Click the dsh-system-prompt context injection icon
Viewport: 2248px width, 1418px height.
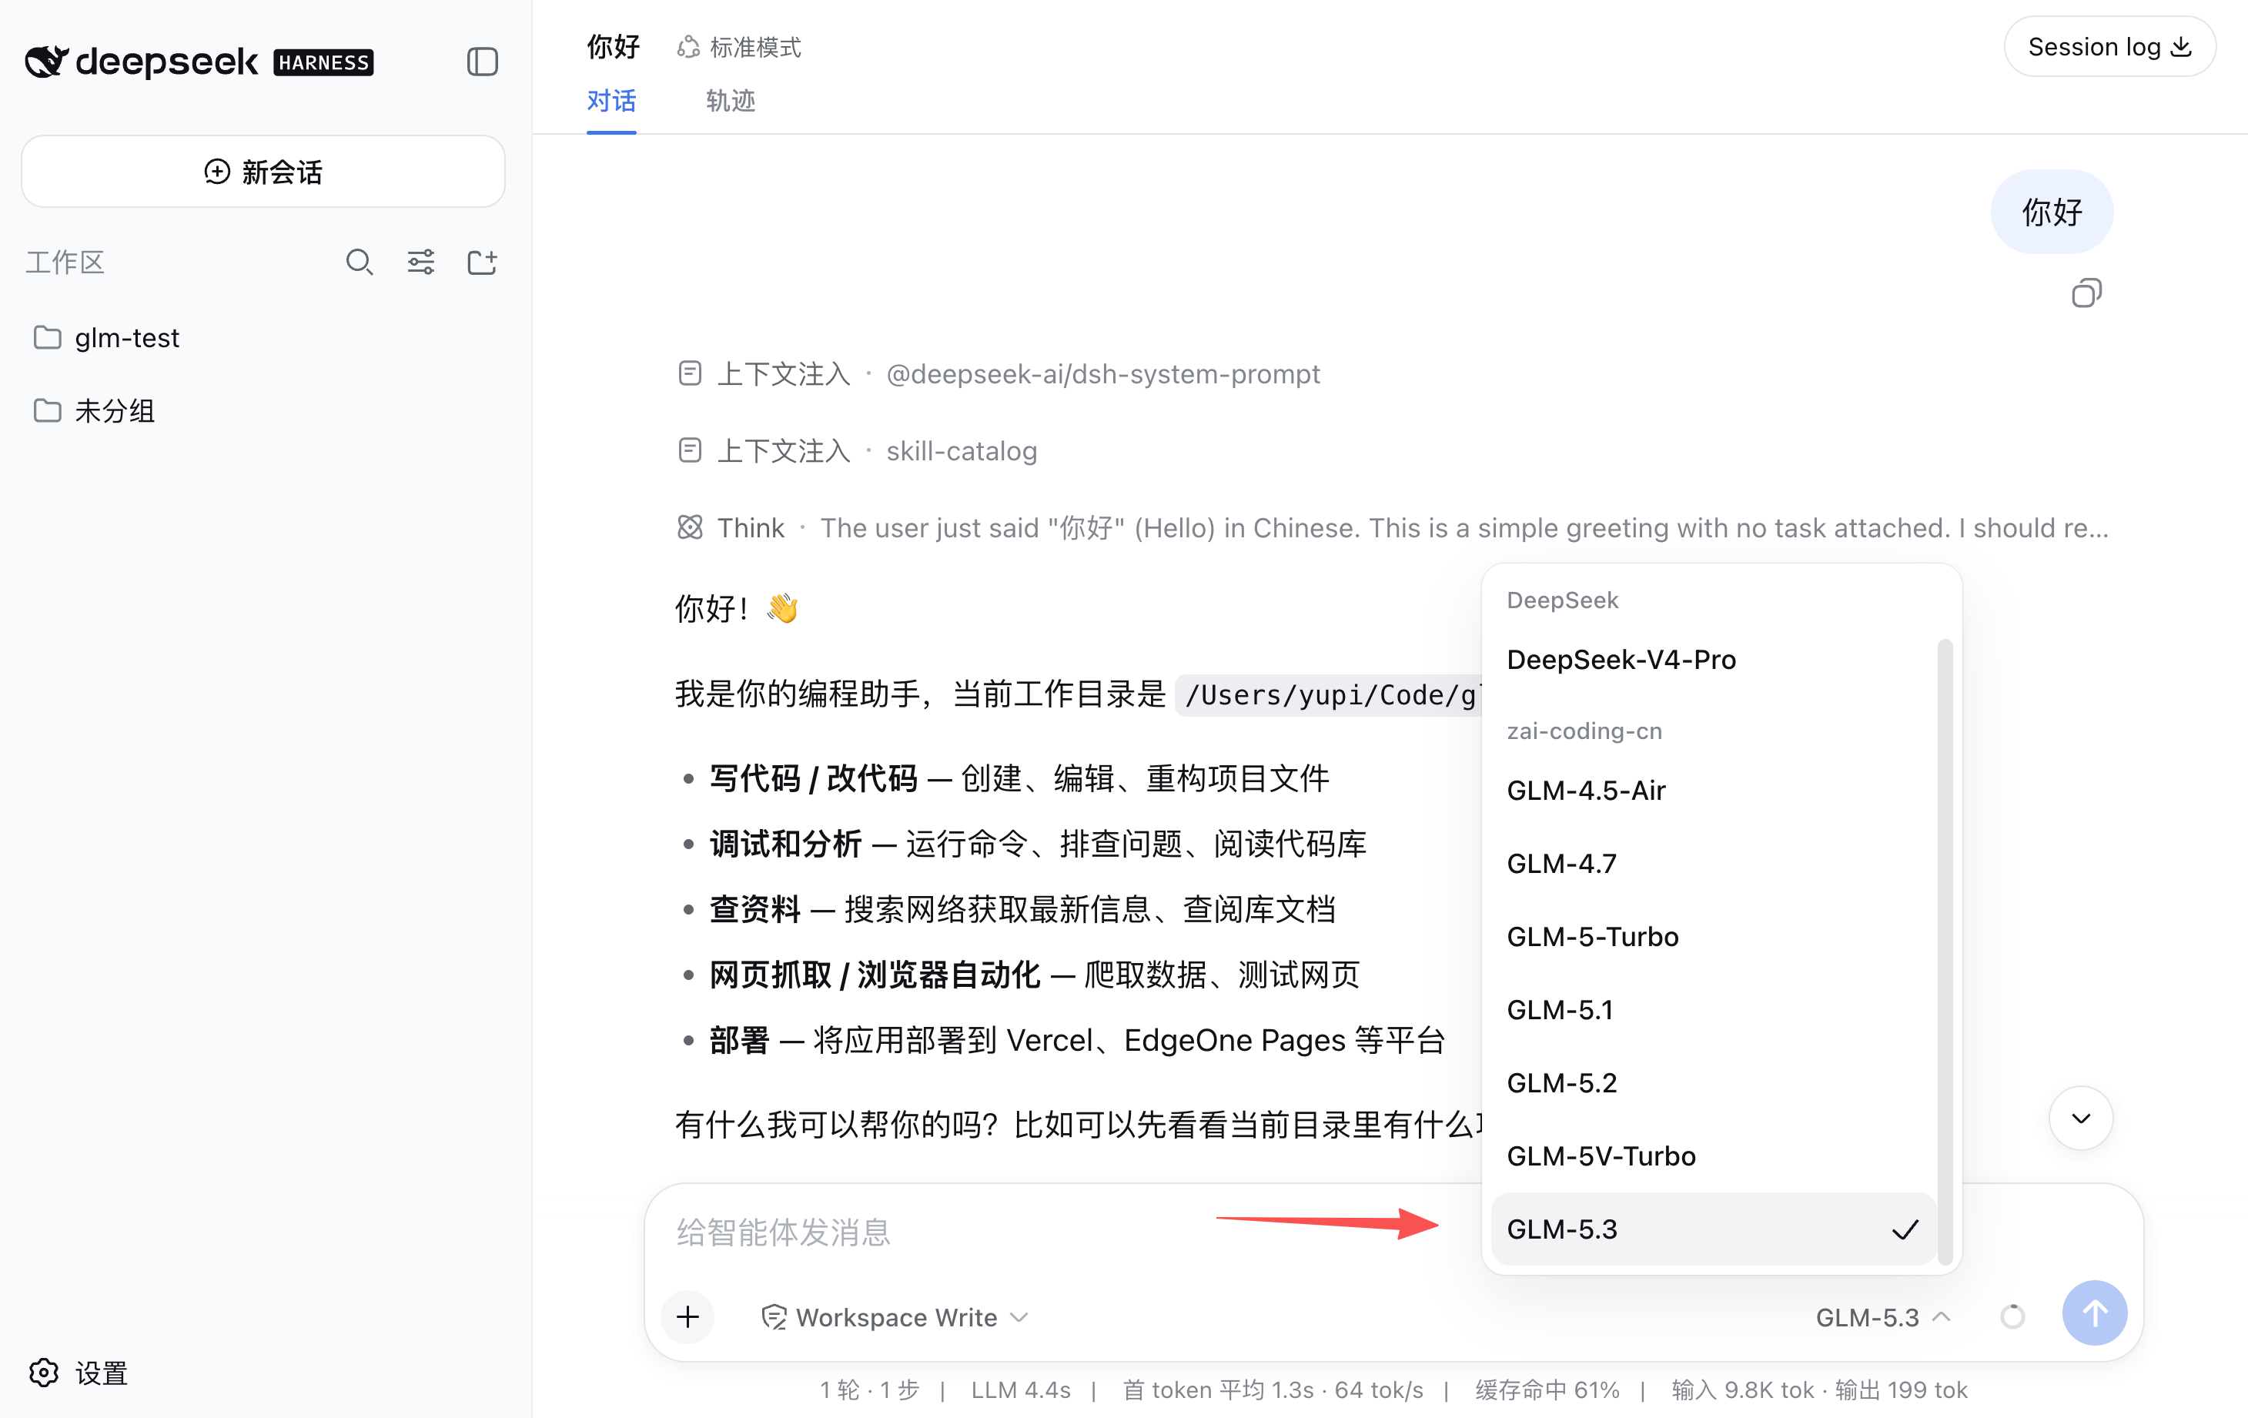[690, 374]
